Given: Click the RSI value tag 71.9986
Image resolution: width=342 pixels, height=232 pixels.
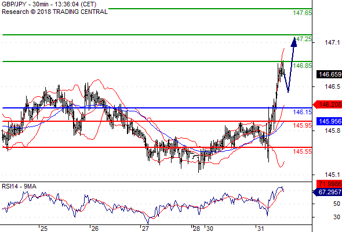Looking at the screenshot, I should pyautogui.click(x=329, y=184).
